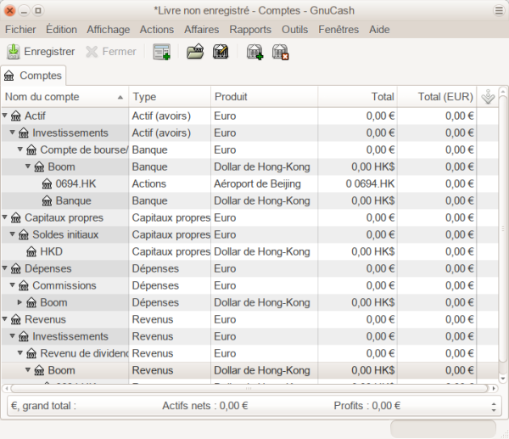
Task: Click the open folder toolbar icon
Action: tap(195, 52)
